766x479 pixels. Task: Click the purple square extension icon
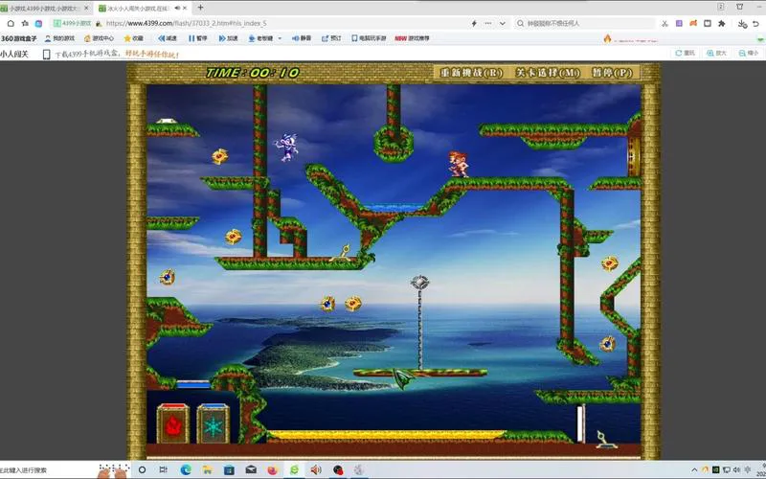pyautogui.click(x=679, y=23)
